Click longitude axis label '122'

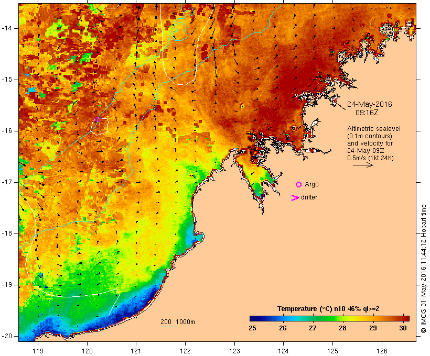[x=186, y=351]
